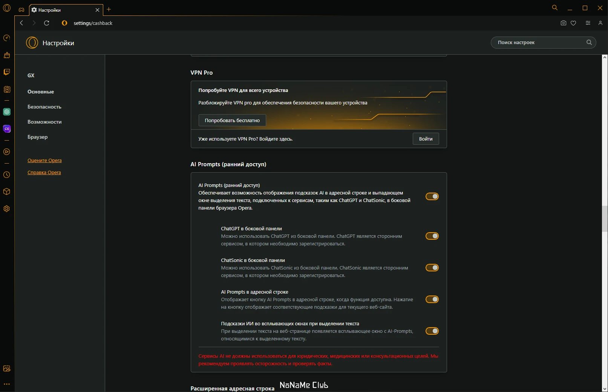The height and width of the screenshot is (392, 608).
Task: Take a snapshot with camera icon
Action: point(563,23)
